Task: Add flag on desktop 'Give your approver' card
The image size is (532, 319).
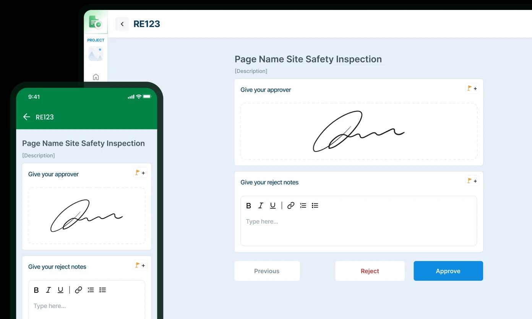Action: point(472,89)
